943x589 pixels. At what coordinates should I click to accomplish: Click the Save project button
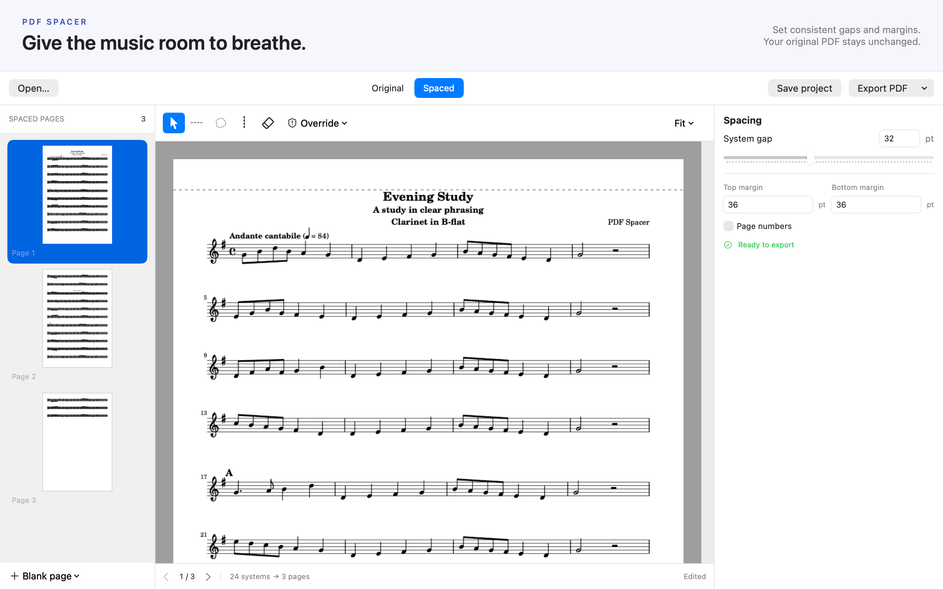804,88
